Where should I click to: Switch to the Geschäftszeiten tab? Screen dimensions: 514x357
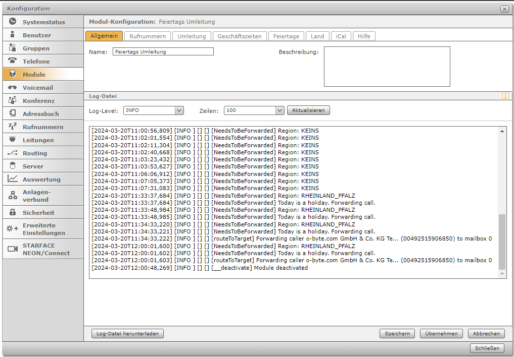[240, 36]
